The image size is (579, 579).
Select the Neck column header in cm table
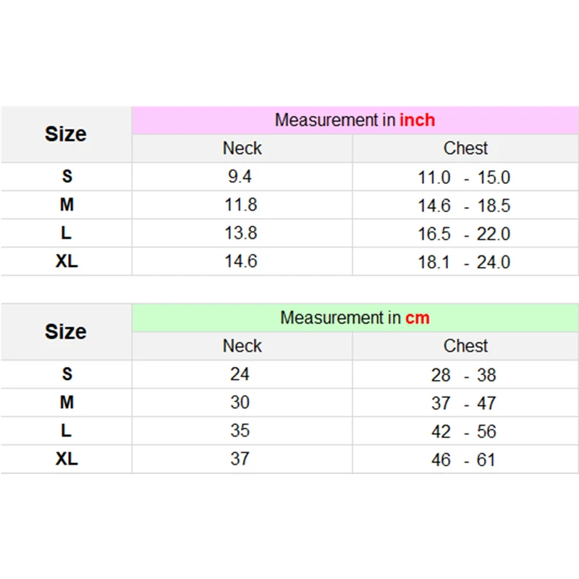pyautogui.click(x=242, y=346)
